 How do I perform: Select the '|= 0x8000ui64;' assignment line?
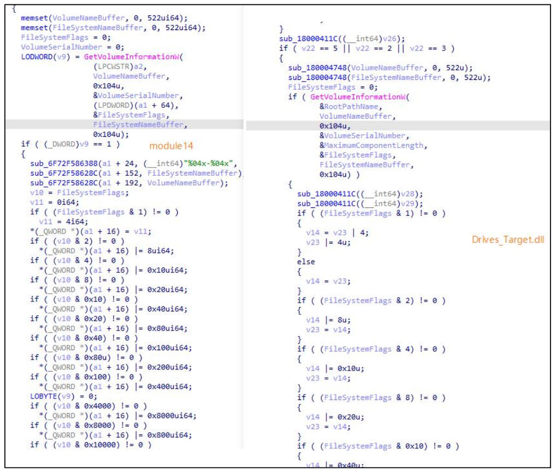pyautogui.click(x=118, y=416)
